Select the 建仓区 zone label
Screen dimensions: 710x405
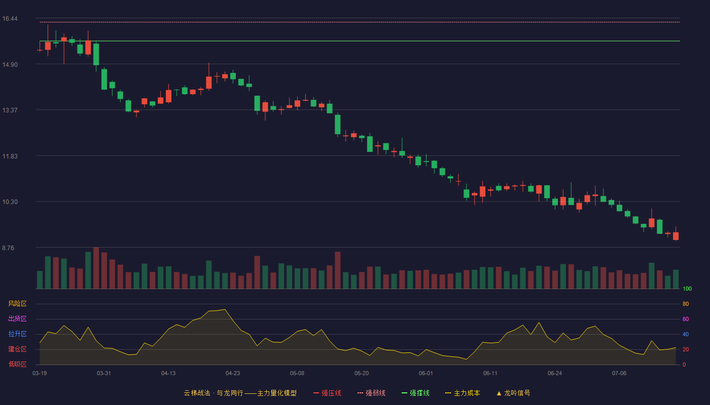click(x=17, y=349)
